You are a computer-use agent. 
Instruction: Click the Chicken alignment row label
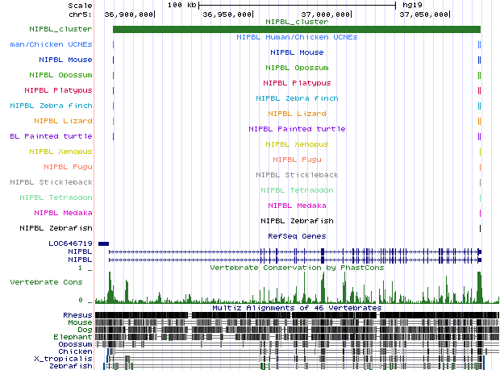click(75, 351)
